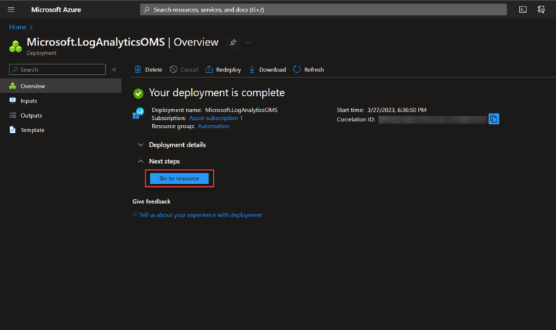Open the Azure subscription 1 link
556x330 pixels.
click(x=216, y=118)
